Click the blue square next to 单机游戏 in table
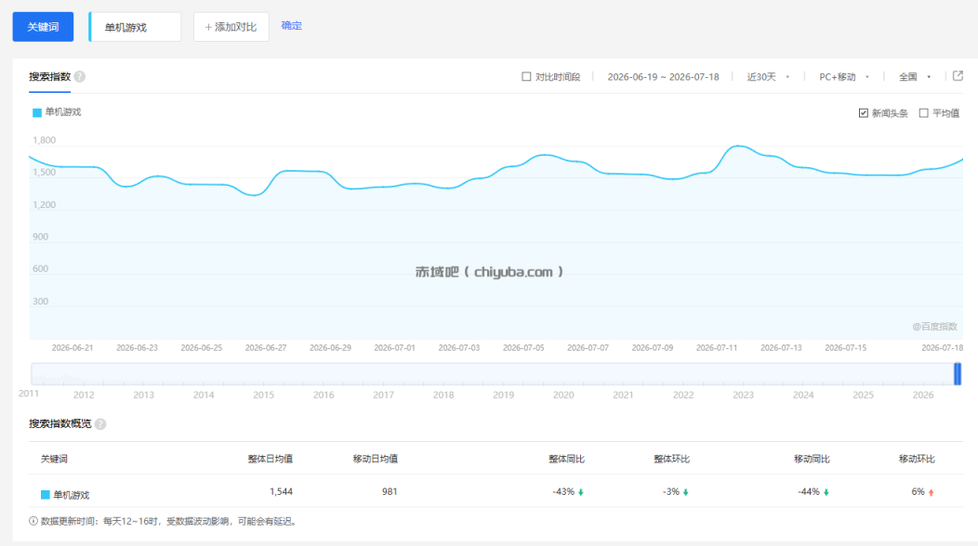The image size is (978, 546). coord(45,495)
